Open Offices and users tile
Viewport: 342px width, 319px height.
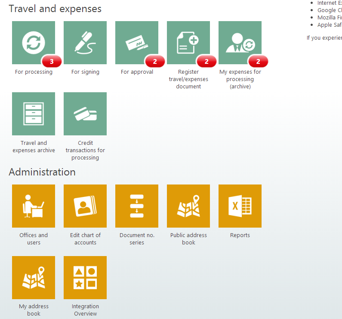pyautogui.click(x=34, y=206)
